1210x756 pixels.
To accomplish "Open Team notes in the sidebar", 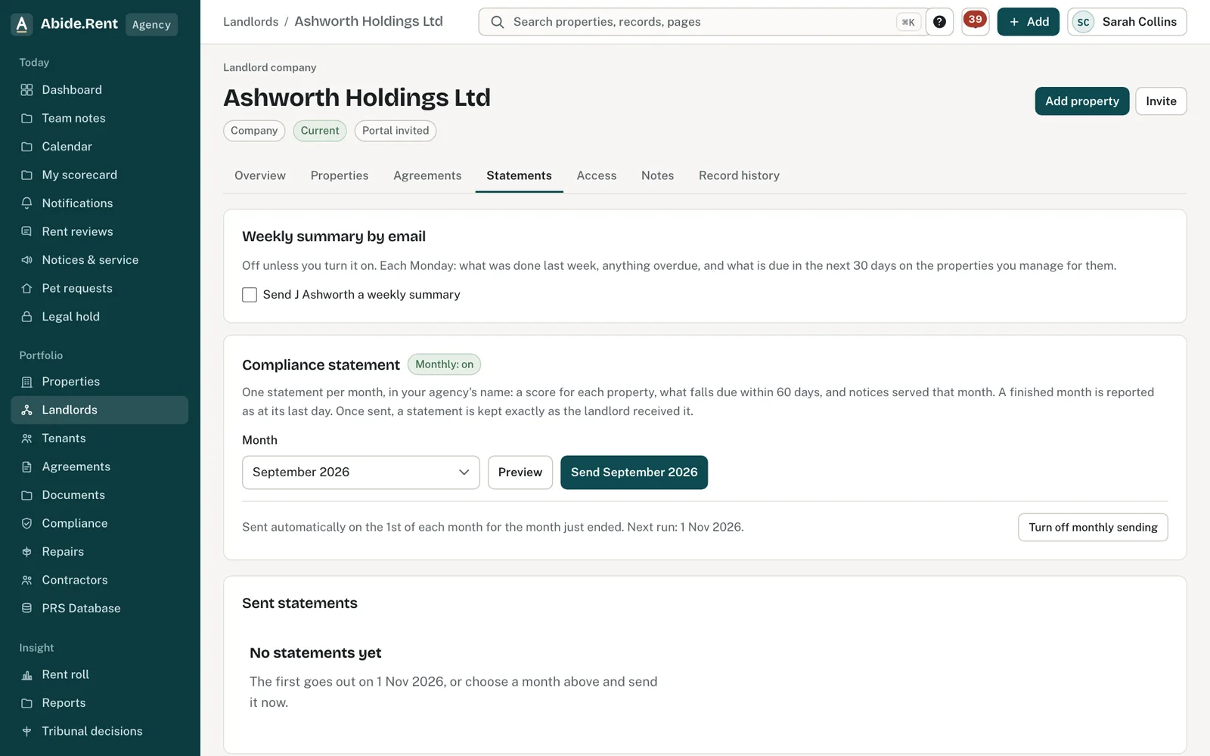I will (x=100, y=119).
